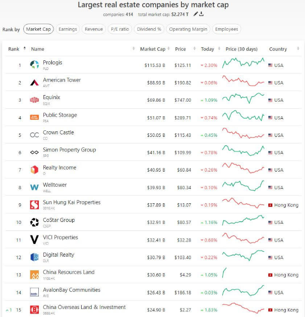The image size is (305, 317).
Task: Open the CoStar Group link
Action: click(59, 220)
